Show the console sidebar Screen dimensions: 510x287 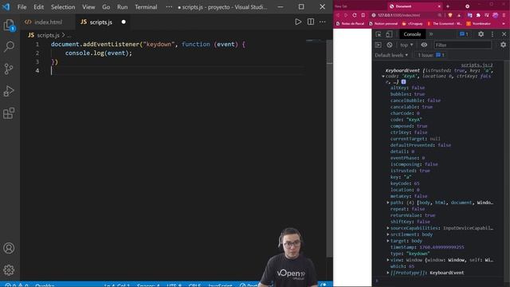[379, 45]
